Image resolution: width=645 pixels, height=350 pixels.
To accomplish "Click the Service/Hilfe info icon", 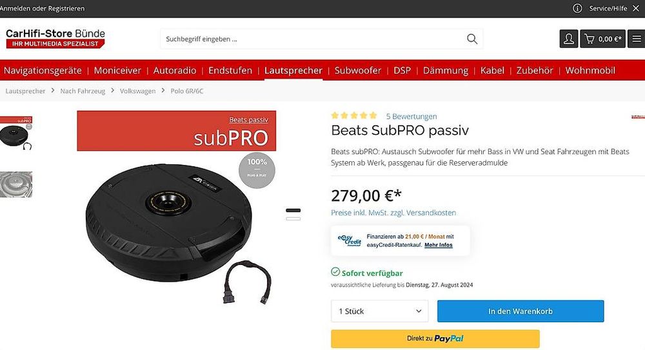I will [577, 8].
